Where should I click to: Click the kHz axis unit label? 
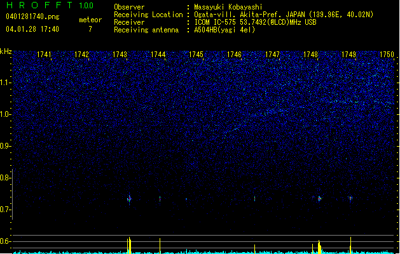(6, 51)
